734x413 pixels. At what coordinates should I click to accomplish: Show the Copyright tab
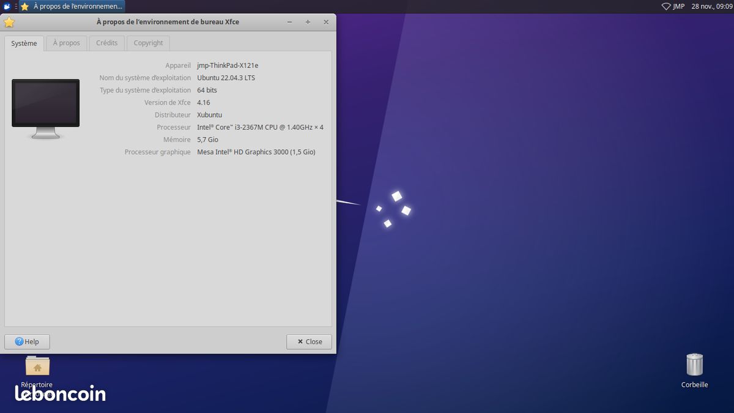(148, 43)
